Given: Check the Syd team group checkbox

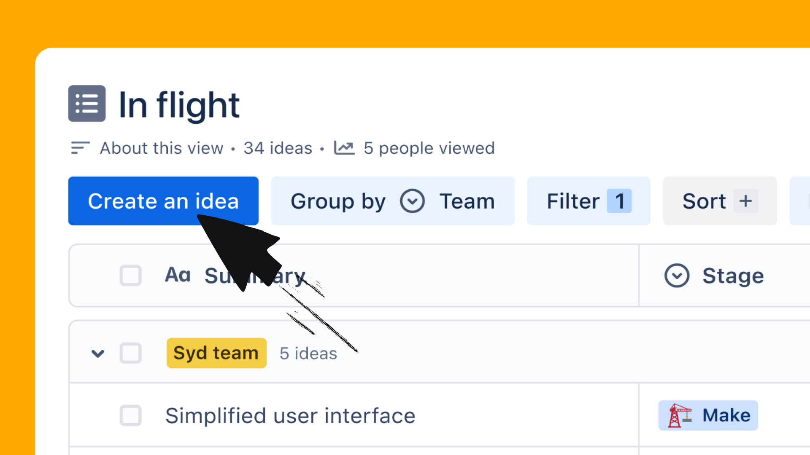Looking at the screenshot, I should click(x=130, y=353).
